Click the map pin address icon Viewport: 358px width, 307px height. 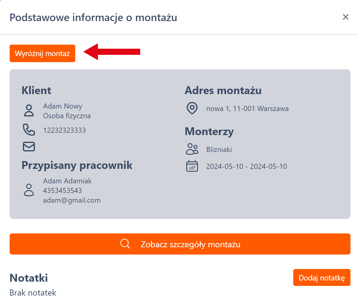point(192,108)
